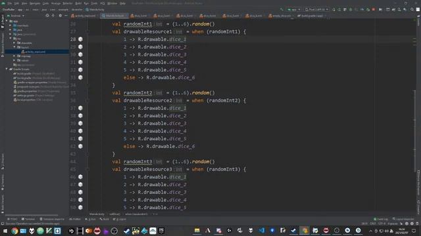Toggle the Build Variants side tab
Screen dimensions: 421x236
coord(3,204)
